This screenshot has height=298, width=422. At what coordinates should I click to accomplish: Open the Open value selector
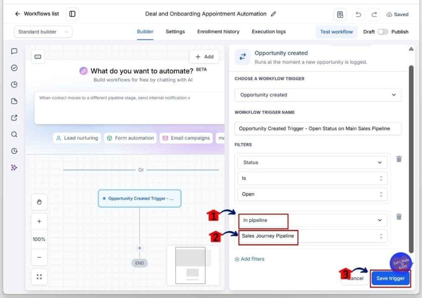[x=312, y=194]
